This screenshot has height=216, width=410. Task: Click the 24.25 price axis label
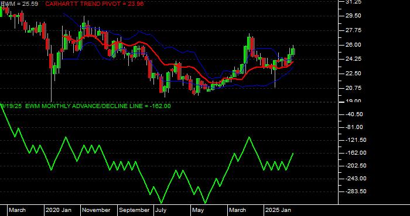pos(354,59)
